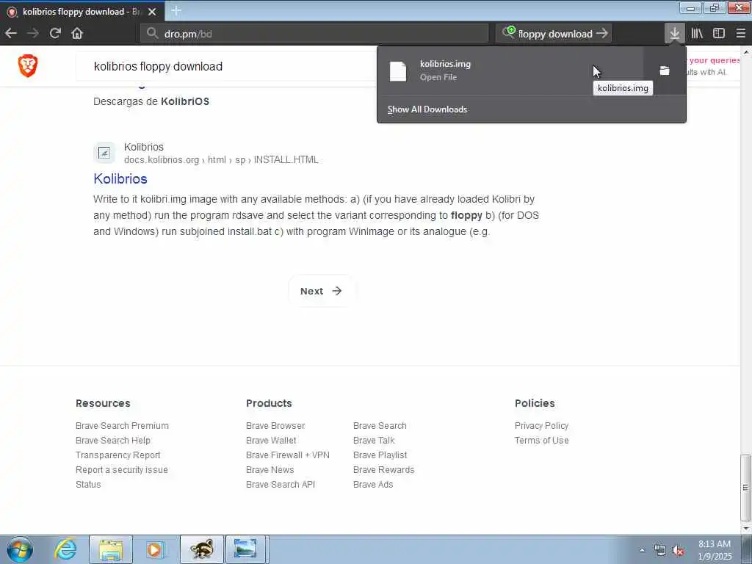
Task: Open the picture viewer taskbar icon
Action: (x=245, y=549)
